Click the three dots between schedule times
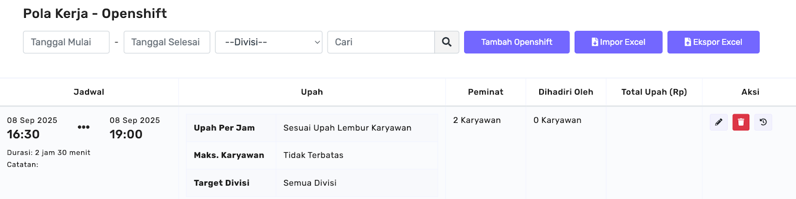The width and height of the screenshot is (796, 199). (84, 127)
